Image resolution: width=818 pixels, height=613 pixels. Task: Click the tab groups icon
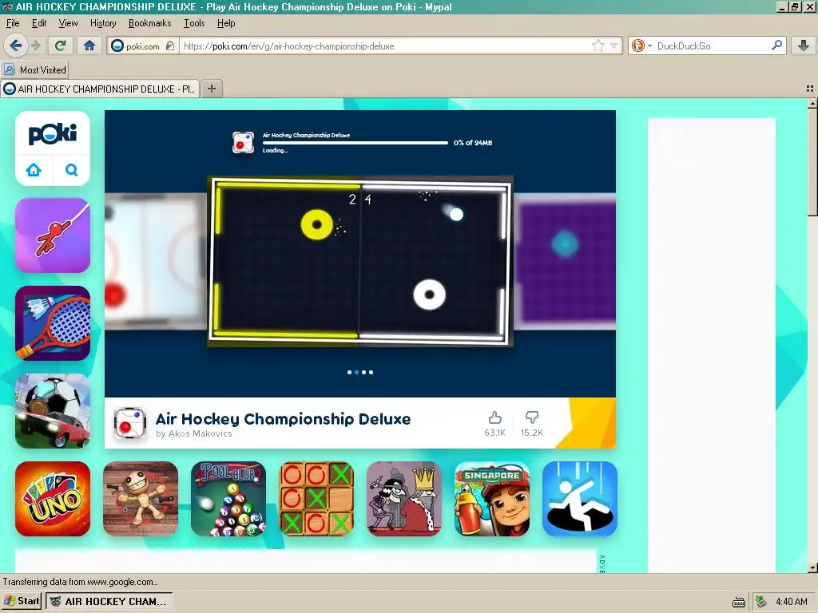810,89
